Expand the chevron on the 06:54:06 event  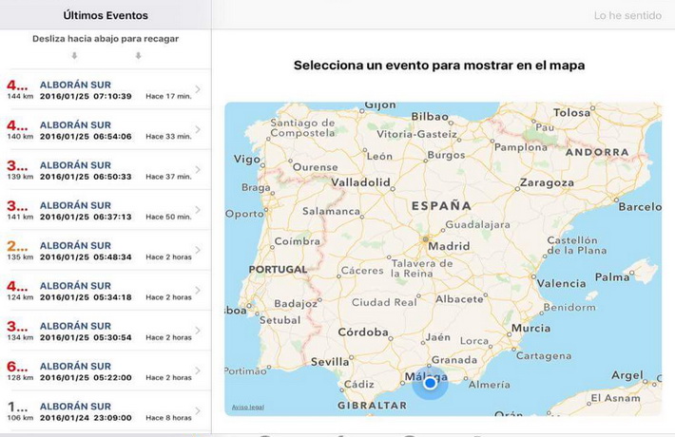198,130
